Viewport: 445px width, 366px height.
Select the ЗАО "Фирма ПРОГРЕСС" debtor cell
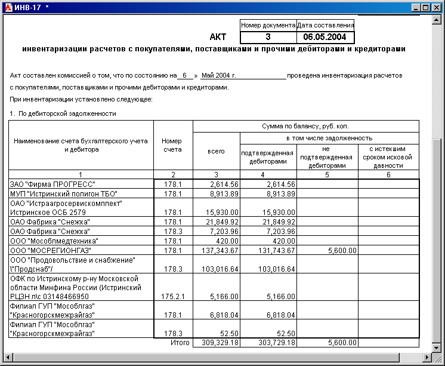81,184
